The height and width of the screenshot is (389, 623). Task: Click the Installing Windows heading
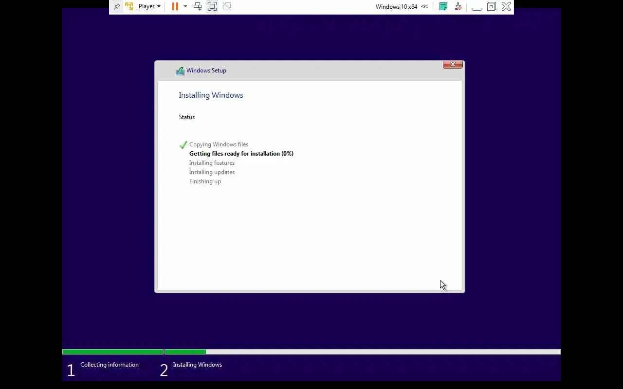[x=211, y=95]
